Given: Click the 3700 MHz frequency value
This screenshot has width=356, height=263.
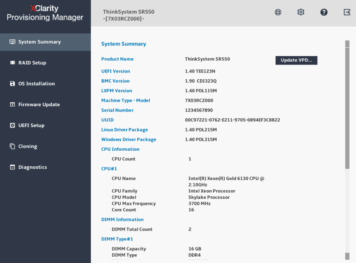Looking at the screenshot, I should point(199,204).
